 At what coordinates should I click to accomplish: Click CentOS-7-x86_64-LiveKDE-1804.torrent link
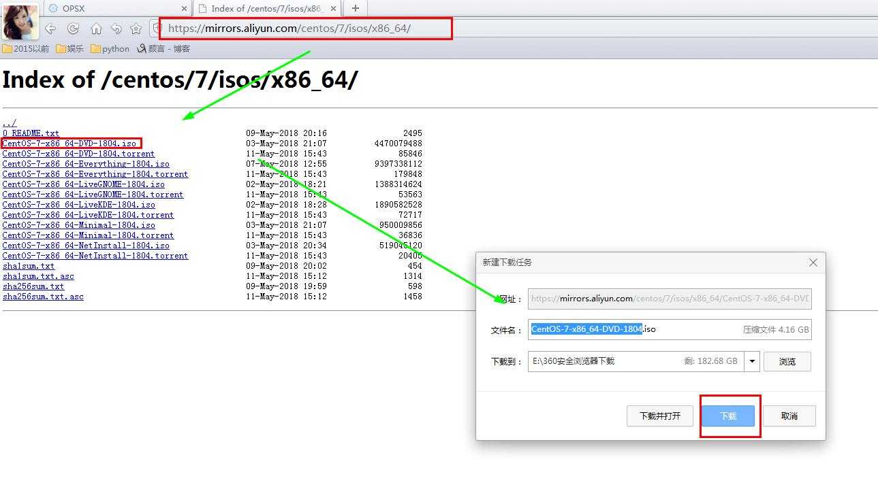tap(88, 215)
